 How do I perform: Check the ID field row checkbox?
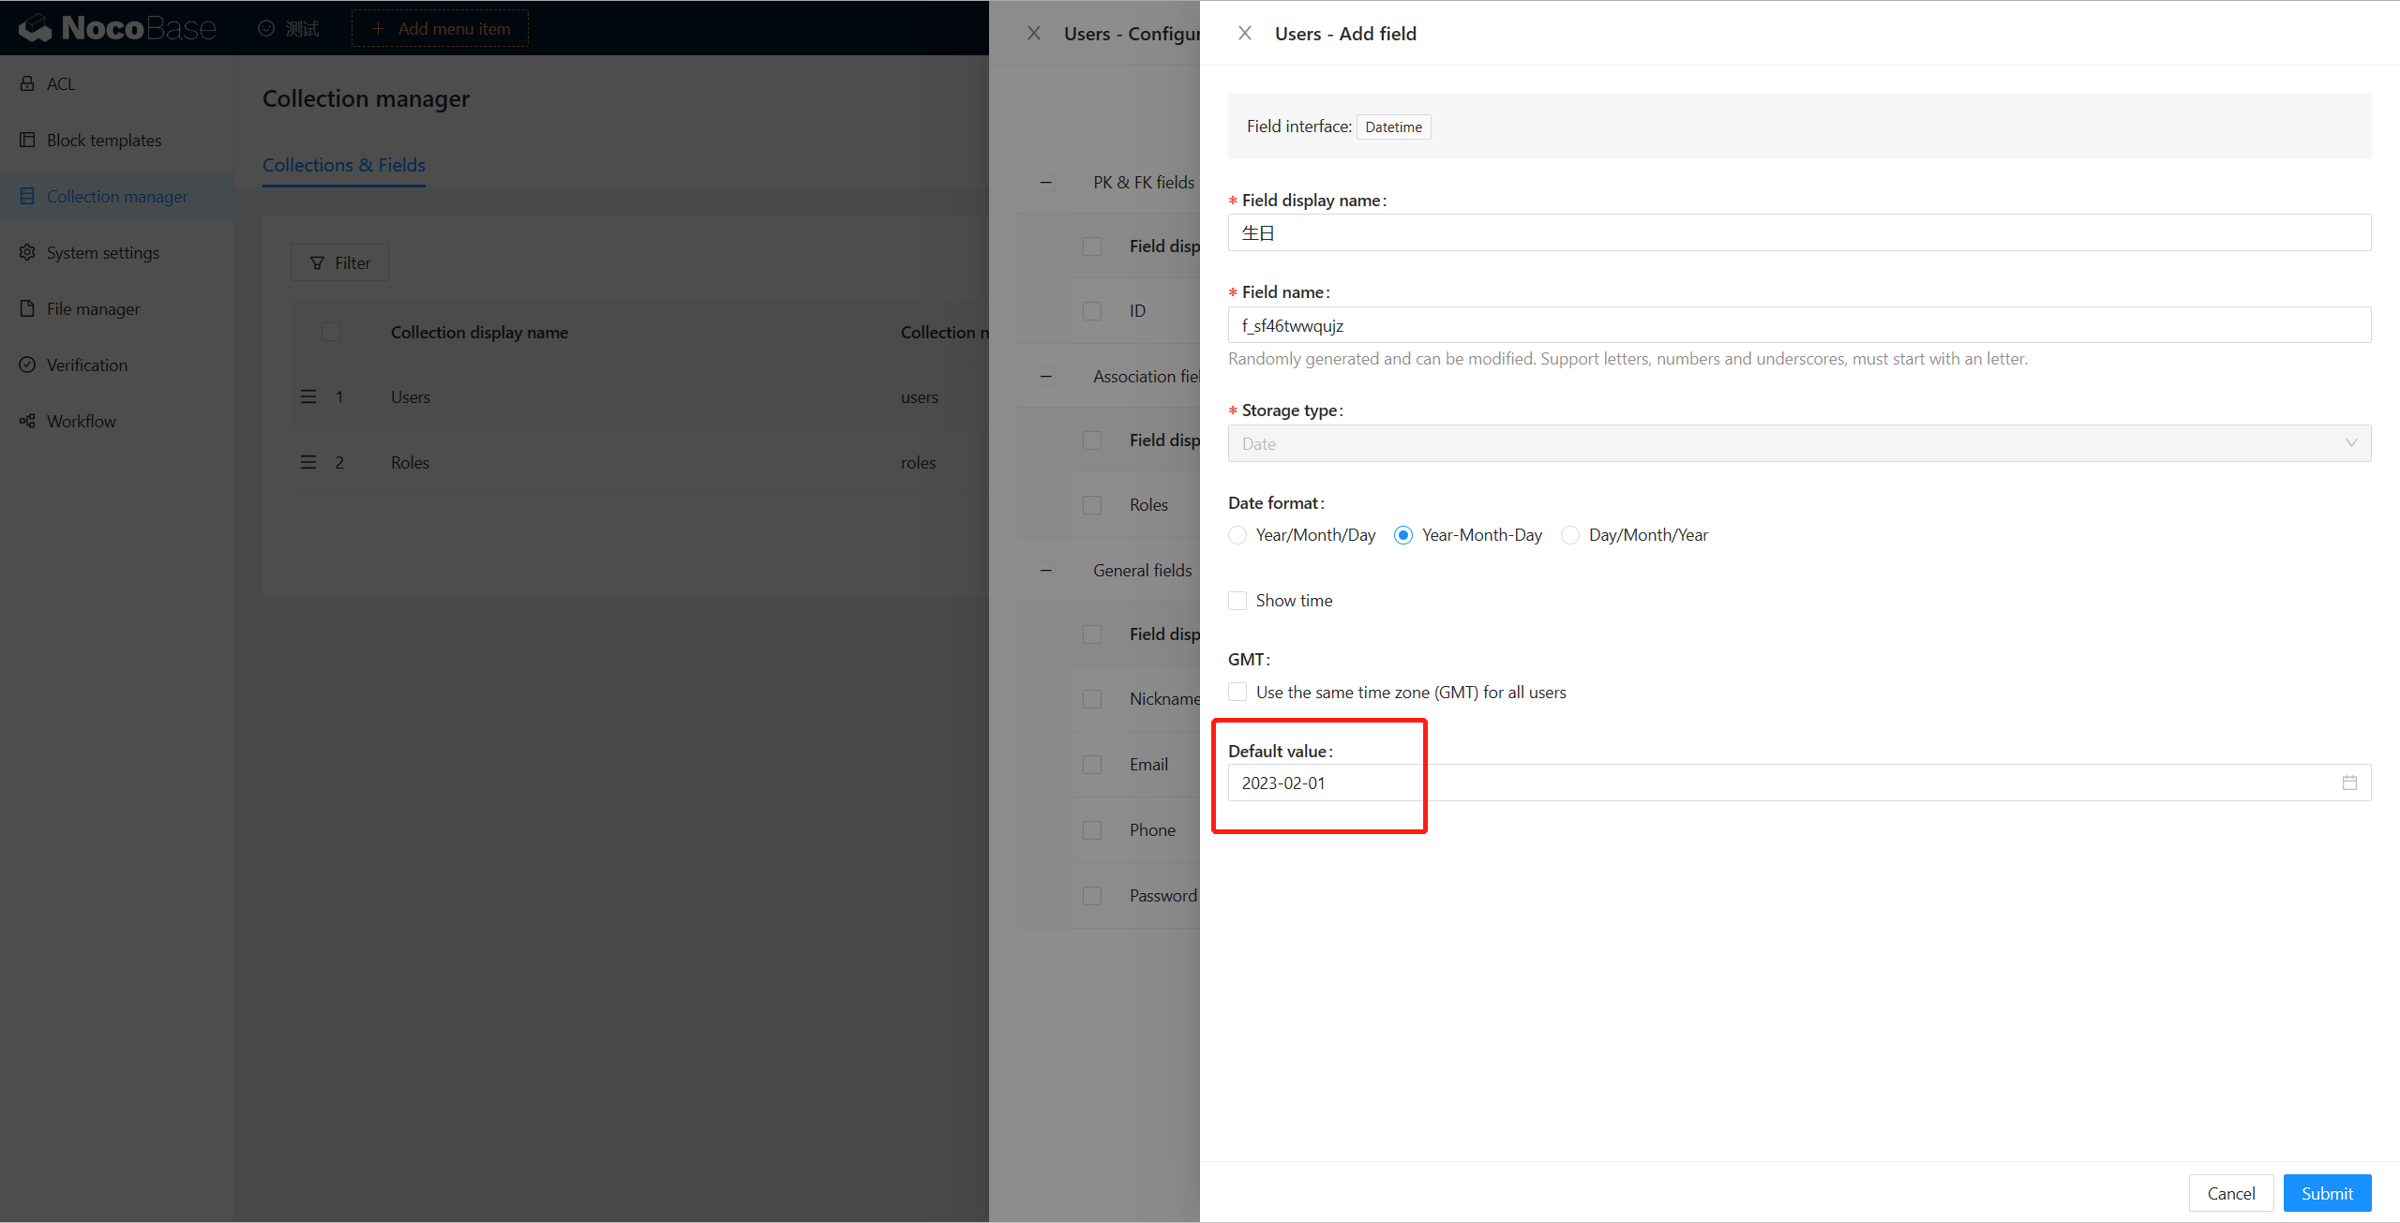(x=1092, y=311)
